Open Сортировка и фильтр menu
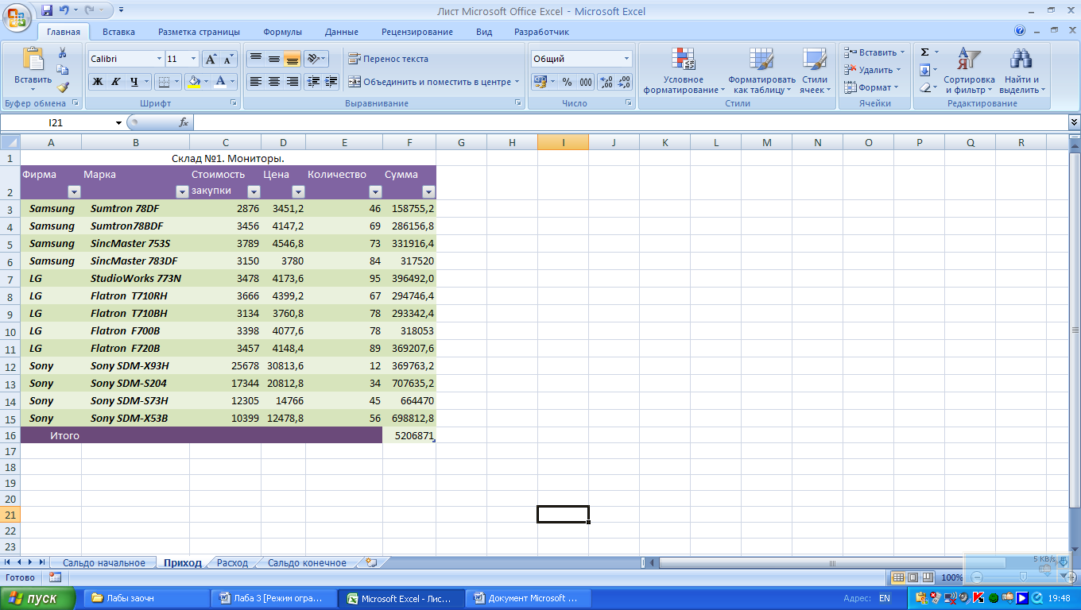The width and height of the screenshot is (1081, 610). tap(969, 71)
